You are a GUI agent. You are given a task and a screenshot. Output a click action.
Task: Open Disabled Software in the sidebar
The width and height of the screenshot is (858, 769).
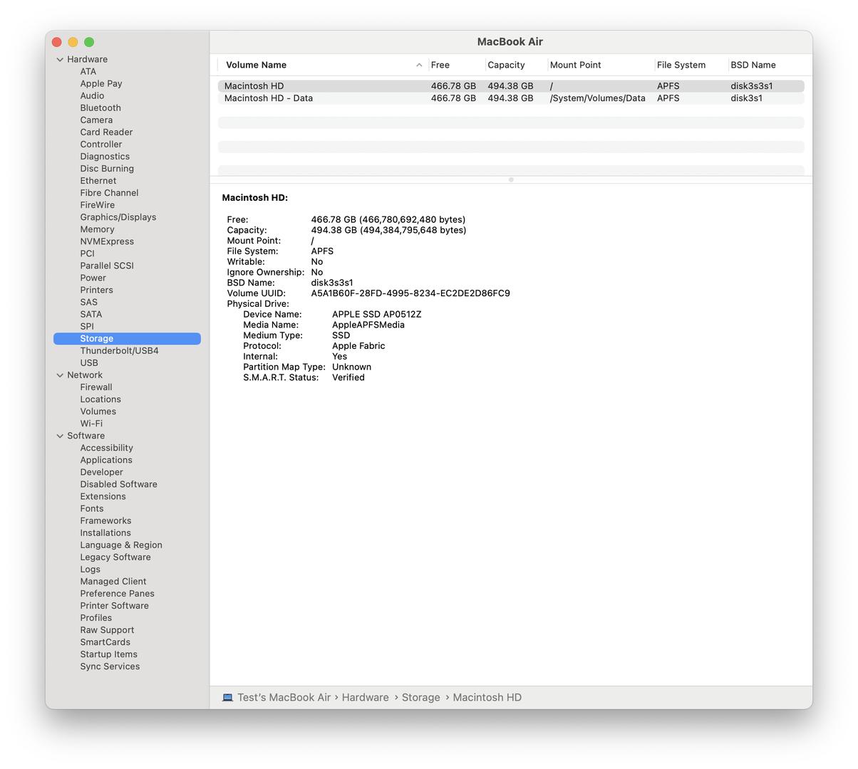pos(118,484)
